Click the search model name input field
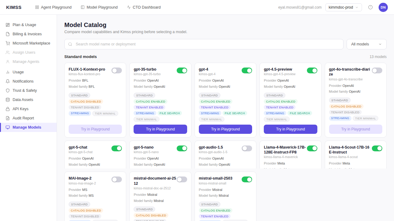The width and height of the screenshot is (394, 221). tap(204, 44)
